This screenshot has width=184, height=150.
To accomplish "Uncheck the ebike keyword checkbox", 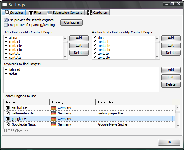I will click(x=6, y=73).
